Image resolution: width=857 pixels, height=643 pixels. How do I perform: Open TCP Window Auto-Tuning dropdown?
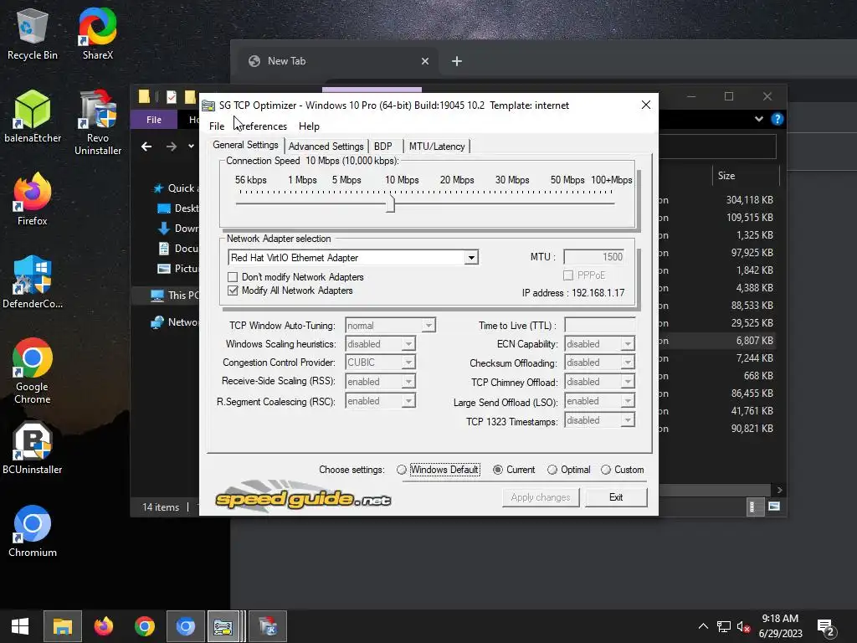(429, 326)
